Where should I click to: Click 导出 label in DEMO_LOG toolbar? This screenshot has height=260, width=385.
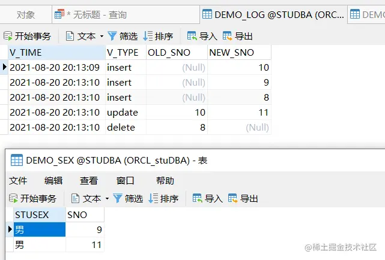click(x=244, y=36)
